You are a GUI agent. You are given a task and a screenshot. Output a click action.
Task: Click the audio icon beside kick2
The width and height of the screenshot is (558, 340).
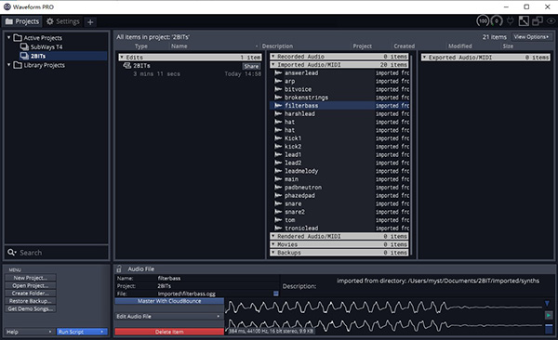pos(278,147)
